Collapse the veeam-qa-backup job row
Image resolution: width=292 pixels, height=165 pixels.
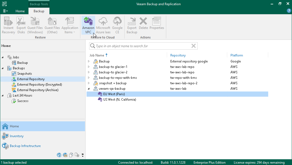[x=89, y=89]
